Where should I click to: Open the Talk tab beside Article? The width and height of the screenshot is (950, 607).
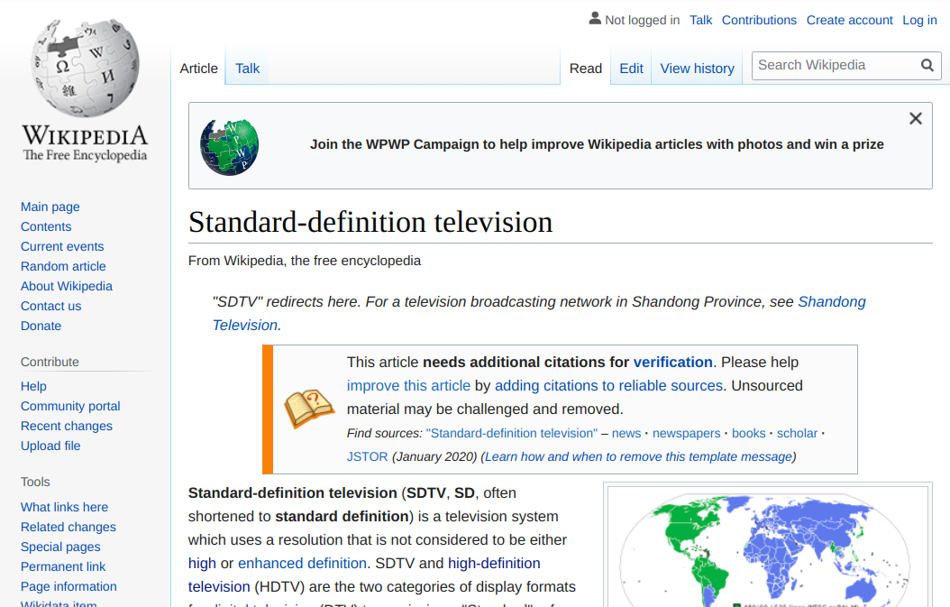point(247,69)
